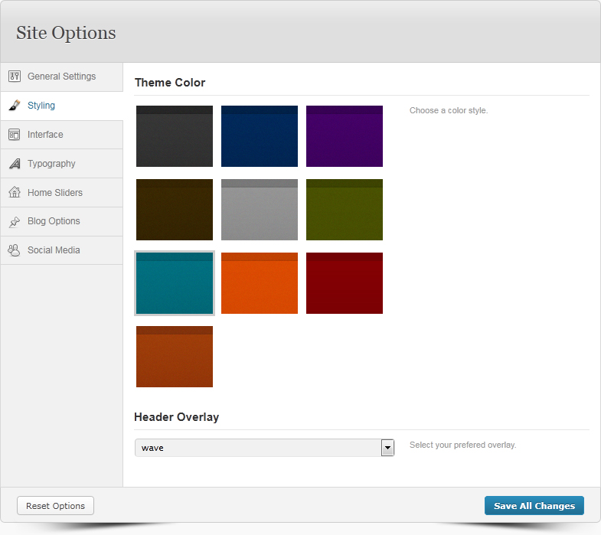The image size is (601, 535).
Task: Select the wave overlay combo box
Action: tap(258, 448)
